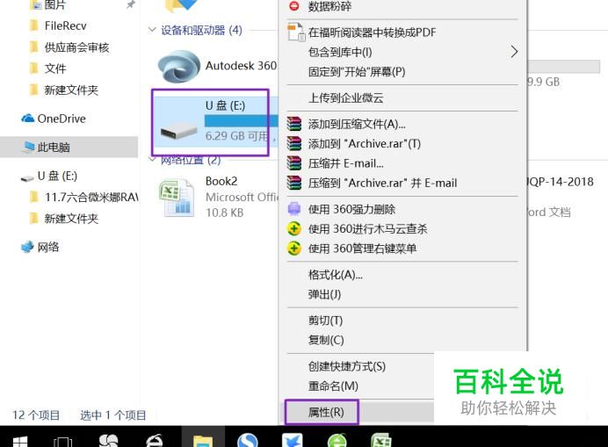Click WinRAR icon beside 添加到 "Archive.rar"(T)
This screenshot has width=608, height=447.
(x=294, y=144)
